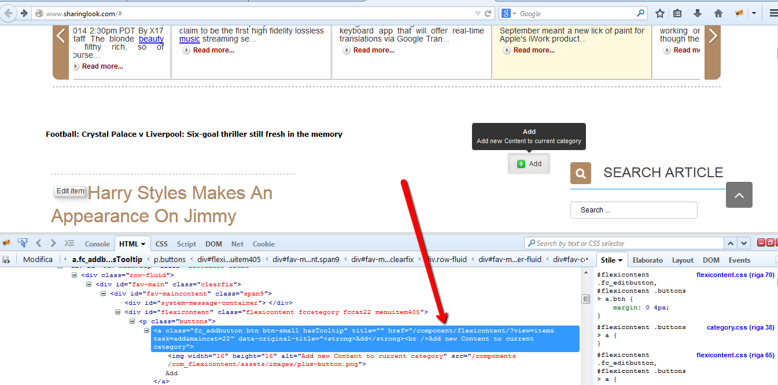Open category.css (riga 38) source link
This screenshot has width=778, height=385.
tap(740, 327)
